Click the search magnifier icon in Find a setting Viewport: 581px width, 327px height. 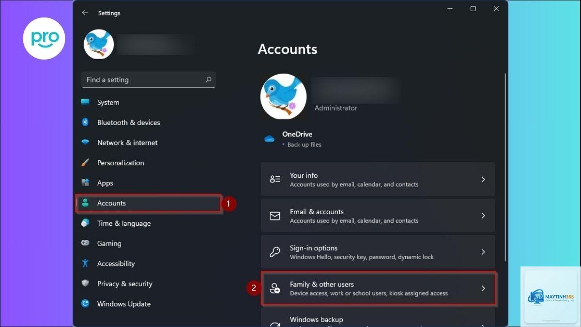[x=208, y=79]
